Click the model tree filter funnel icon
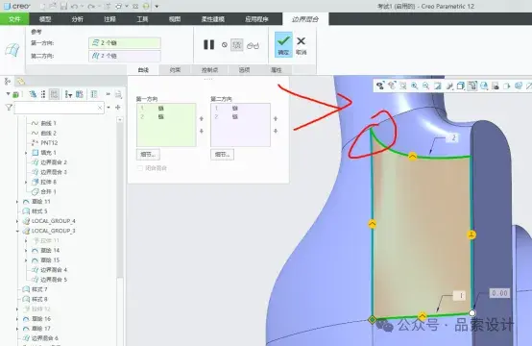 [9, 108]
